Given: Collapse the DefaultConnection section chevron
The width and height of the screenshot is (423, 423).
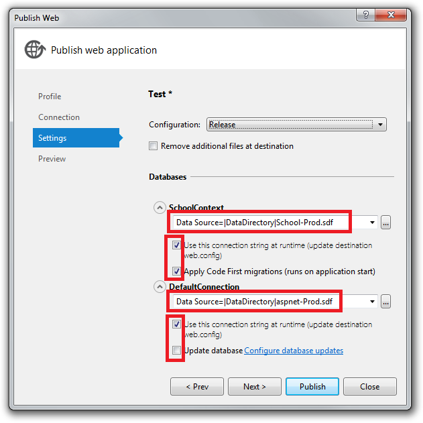Looking at the screenshot, I should (x=160, y=286).
